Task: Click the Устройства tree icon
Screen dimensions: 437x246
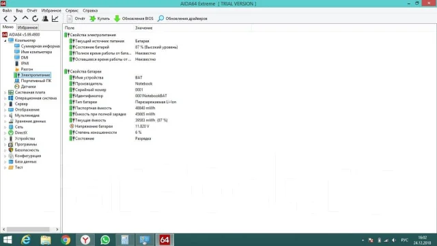Action: coord(11,139)
